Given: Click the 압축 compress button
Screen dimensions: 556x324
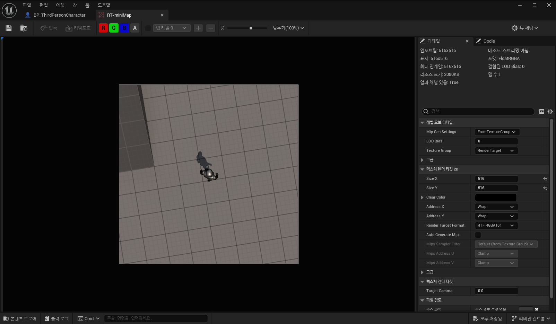Looking at the screenshot, I should point(49,28).
